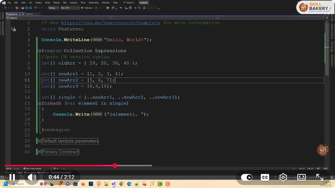
Task: Toggle the autoplay switch
Action: pos(247,177)
